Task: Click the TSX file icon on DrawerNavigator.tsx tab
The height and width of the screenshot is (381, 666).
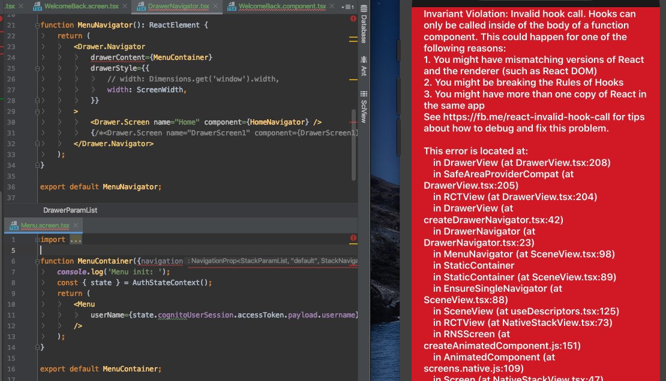Action: pos(141,7)
